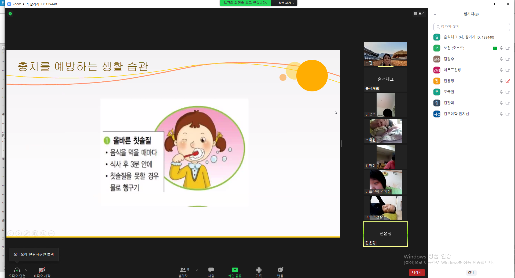Grab the divider handle beside shared screen
This screenshot has height=278, width=515.
[342, 144]
